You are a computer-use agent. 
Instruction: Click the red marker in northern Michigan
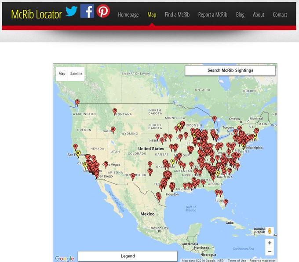pos(214,120)
